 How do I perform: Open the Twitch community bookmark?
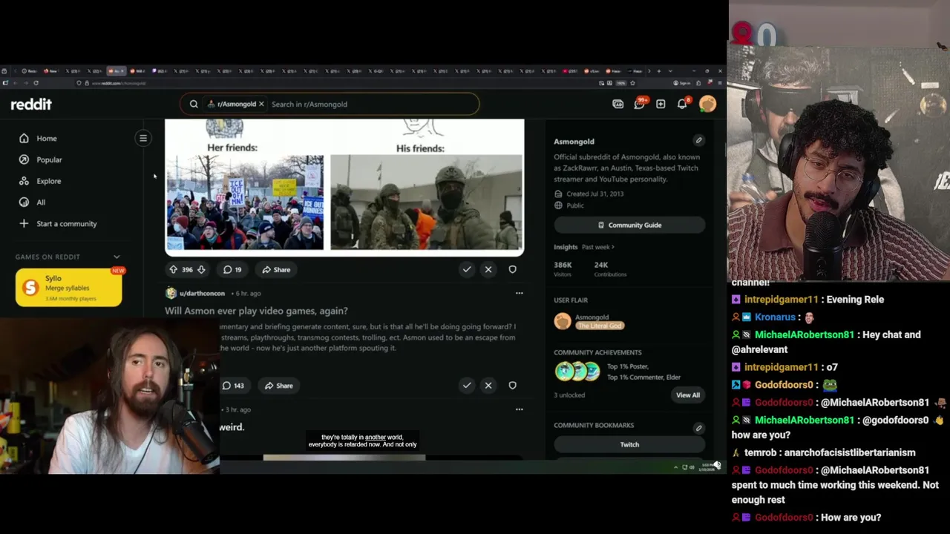pos(629,445)
